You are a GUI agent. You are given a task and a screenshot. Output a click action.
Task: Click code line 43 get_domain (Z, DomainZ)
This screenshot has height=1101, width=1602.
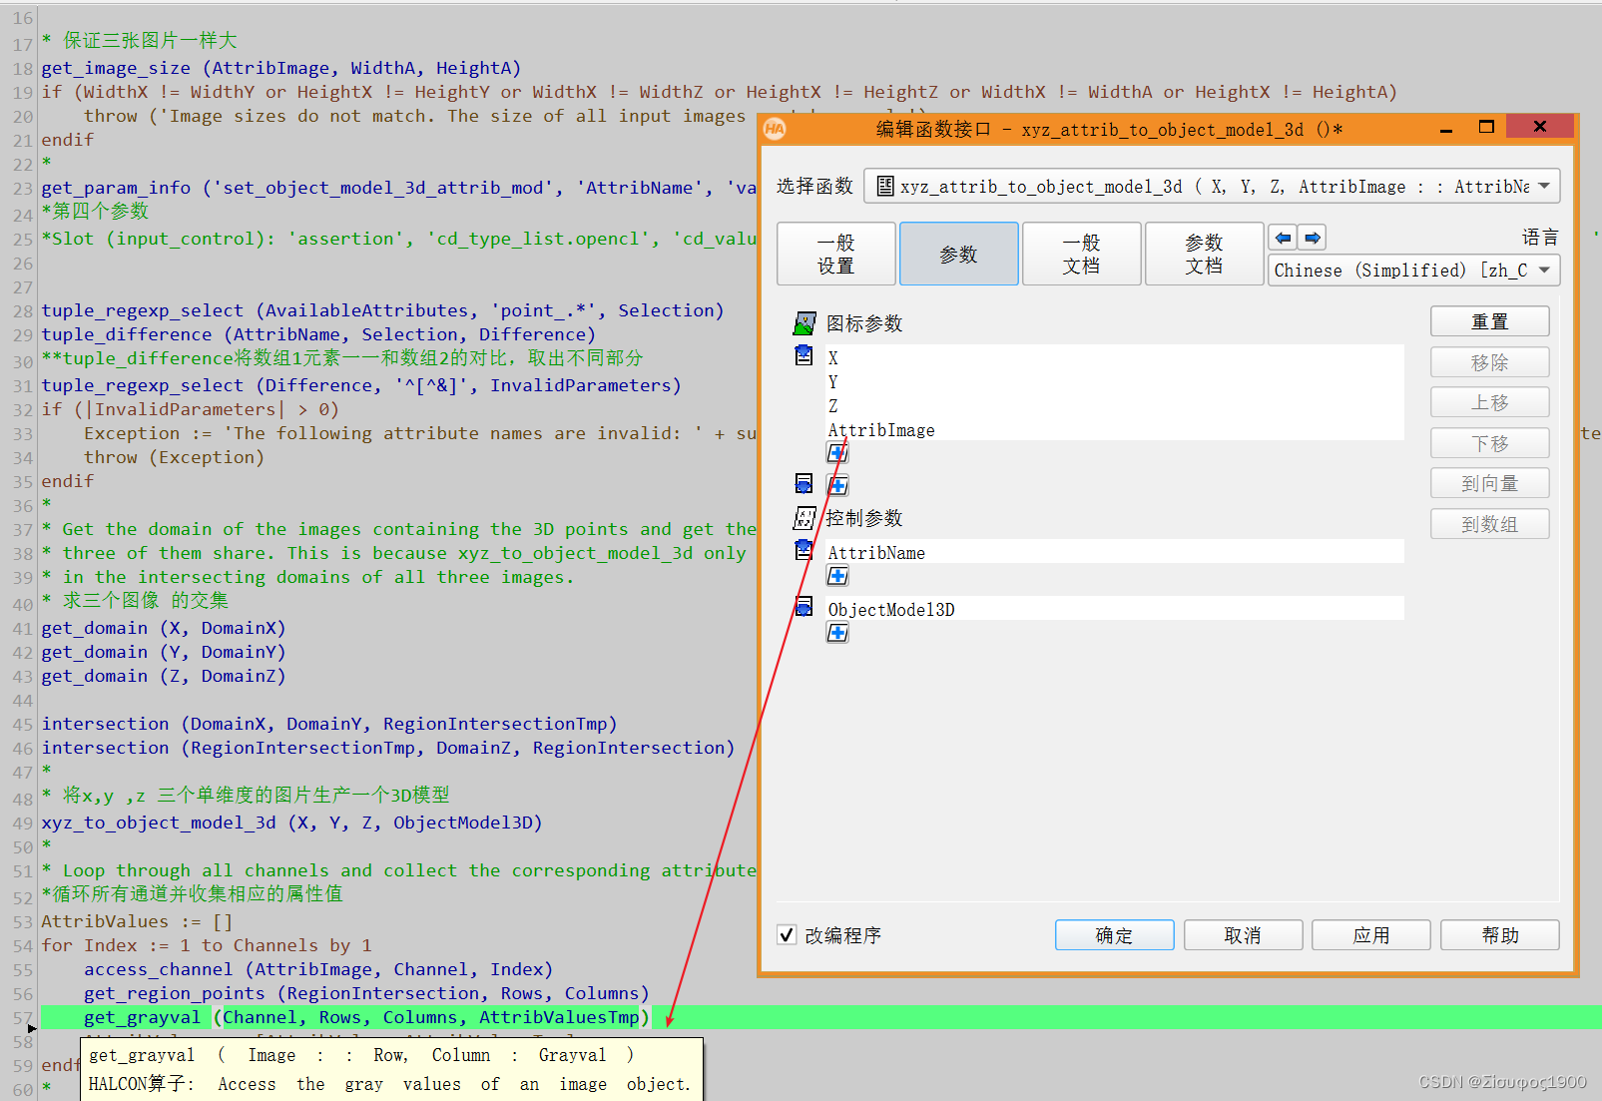[x=164, y=676]
